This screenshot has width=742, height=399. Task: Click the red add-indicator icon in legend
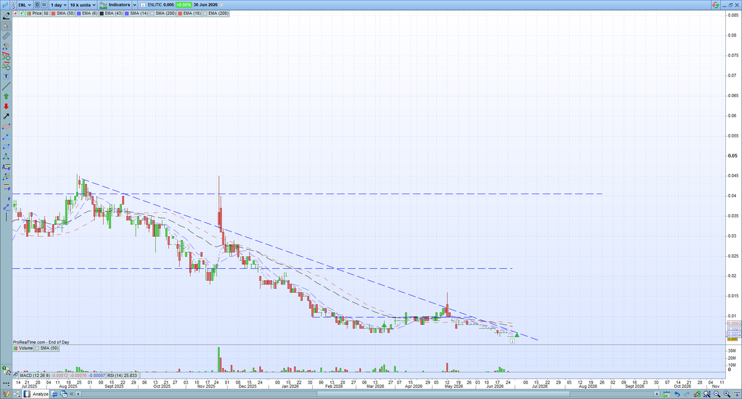tap(15, 13)
